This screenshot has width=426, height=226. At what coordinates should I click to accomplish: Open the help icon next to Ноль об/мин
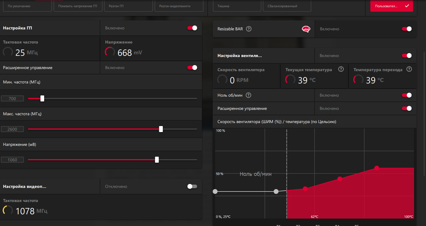[248, 95]
